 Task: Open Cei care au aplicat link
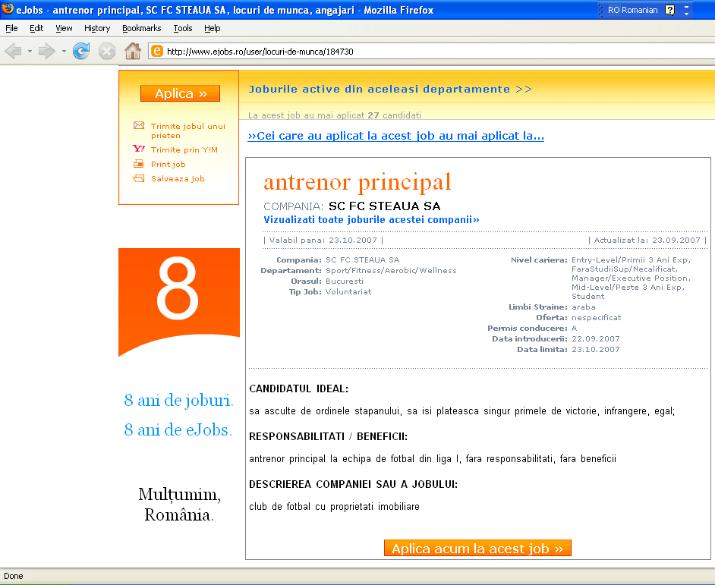click(395, 136)
